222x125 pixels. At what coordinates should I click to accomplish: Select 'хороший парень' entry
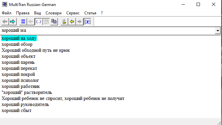(x=18, y=62)
